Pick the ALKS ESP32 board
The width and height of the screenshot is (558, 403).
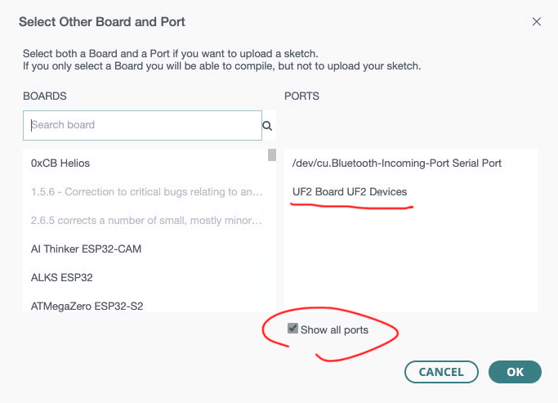pyautogui.click(x=61, y=277)
